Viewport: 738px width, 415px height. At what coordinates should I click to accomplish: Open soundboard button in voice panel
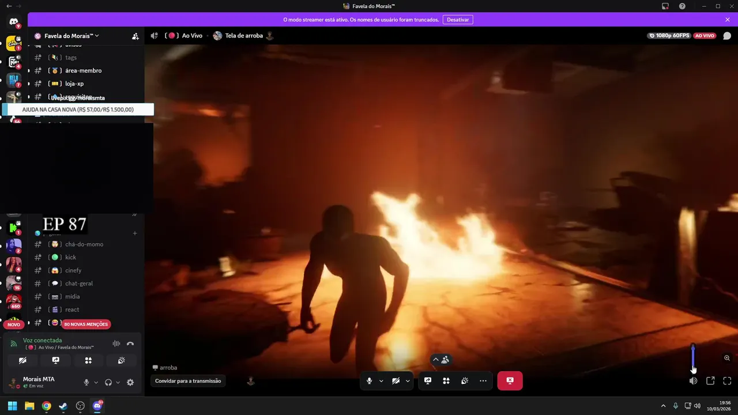(121, 360)
